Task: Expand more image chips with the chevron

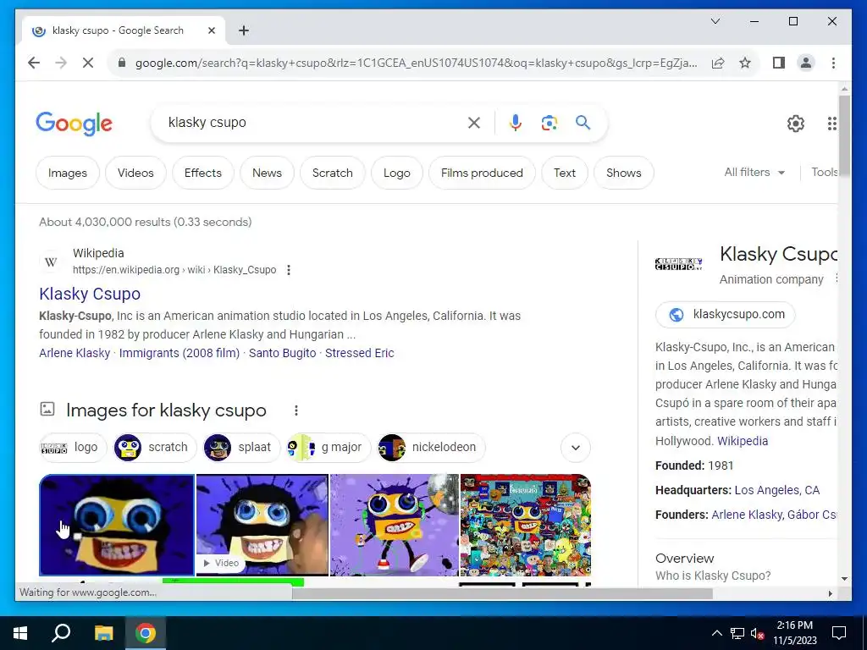Action: coord(576,447)
